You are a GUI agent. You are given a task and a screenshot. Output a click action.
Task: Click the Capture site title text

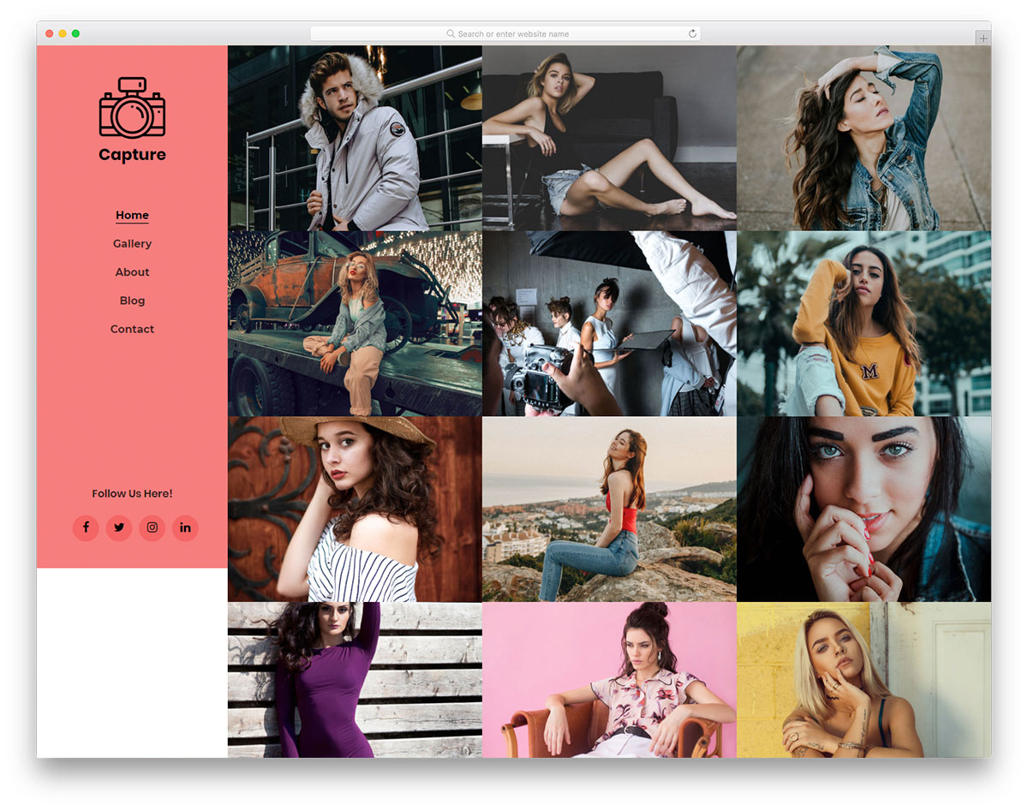pyautogui.click(x=132, y=155)
